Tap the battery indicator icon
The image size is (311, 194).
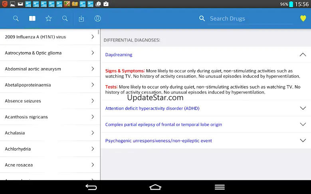291,4
